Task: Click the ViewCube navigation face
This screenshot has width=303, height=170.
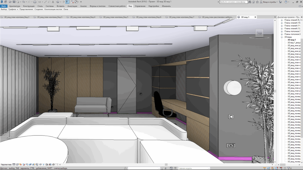Action: point(259,33)
